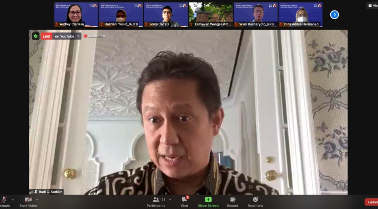The image size is (378, 209).
Task: Expand the LIVE on YouTube dropdown arrow
Action: coord(78,36)
